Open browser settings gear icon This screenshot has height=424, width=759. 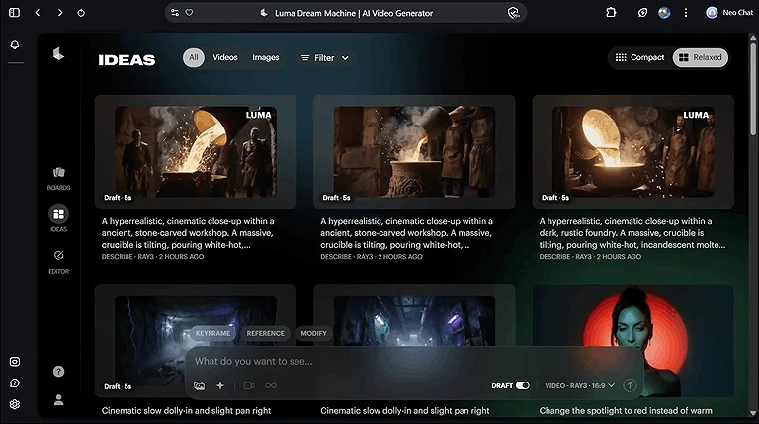pyautogui.click(x=15, y=404)
